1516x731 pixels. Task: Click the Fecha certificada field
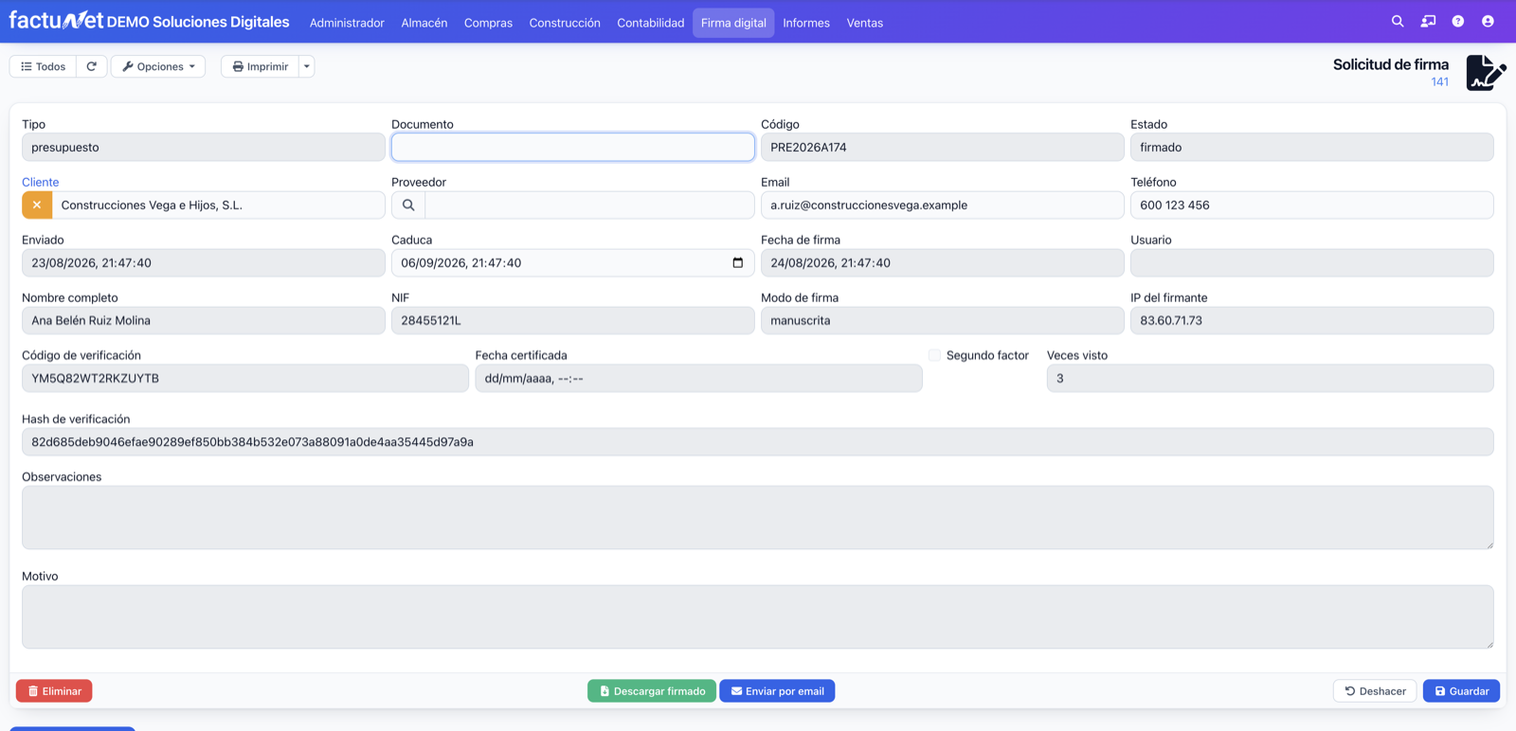699,379
